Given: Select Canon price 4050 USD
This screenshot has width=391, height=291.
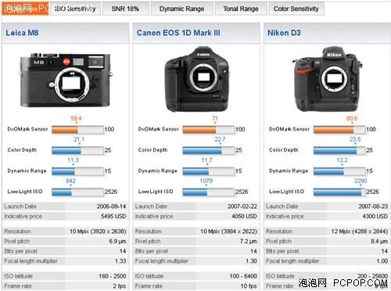Looking at the screenshot, I should 244,217.
